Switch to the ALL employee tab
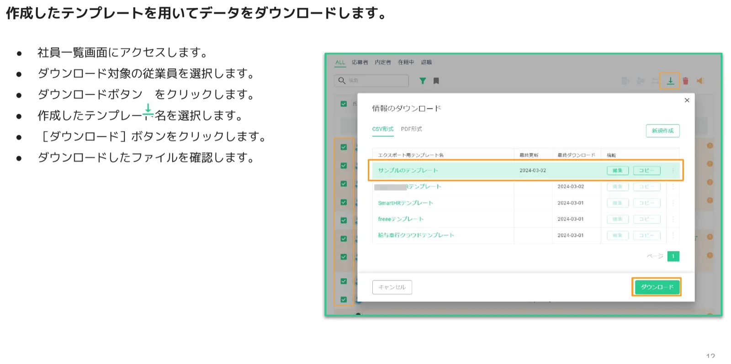The image size is (731, 364). 340,63
